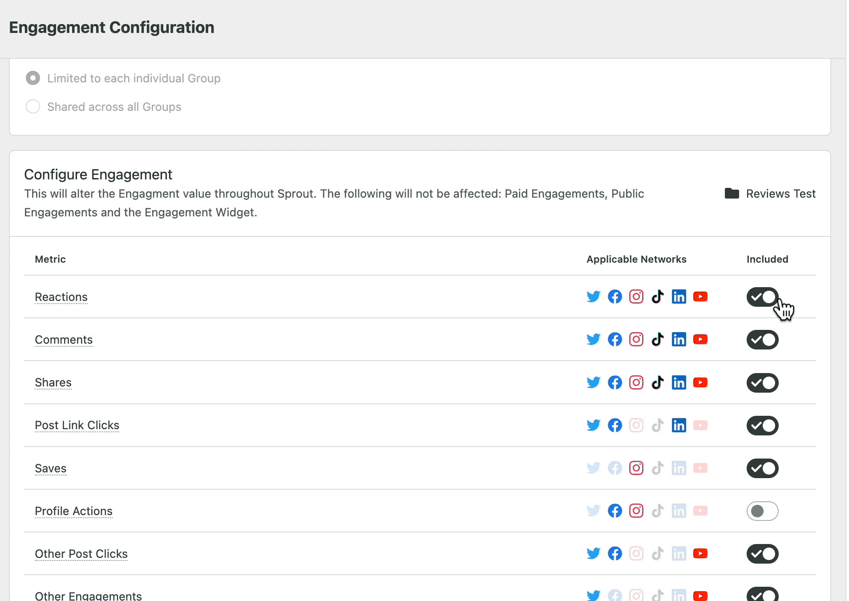This screenshot has height=601, width=849.
Task: Turn off Post Link Clicks toggle
Action: pos(763,426)
